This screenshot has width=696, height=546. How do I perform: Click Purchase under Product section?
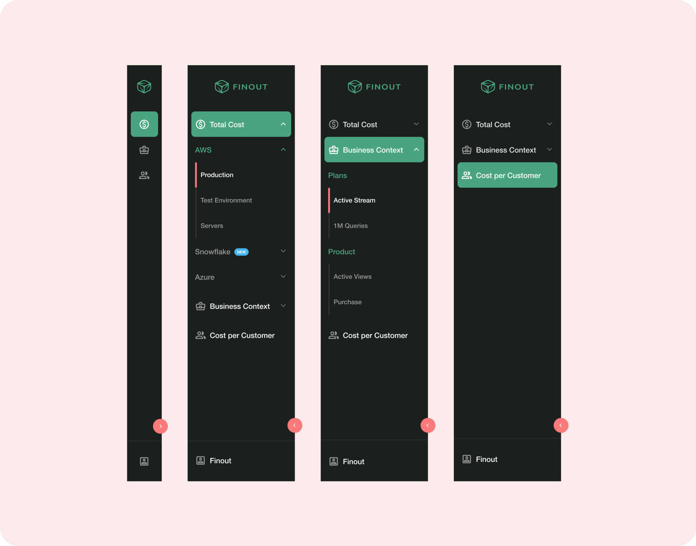click(347, 301)
